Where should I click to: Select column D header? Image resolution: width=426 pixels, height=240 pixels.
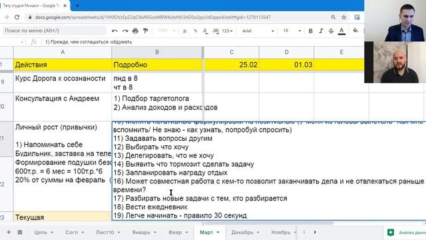(286, 52)
